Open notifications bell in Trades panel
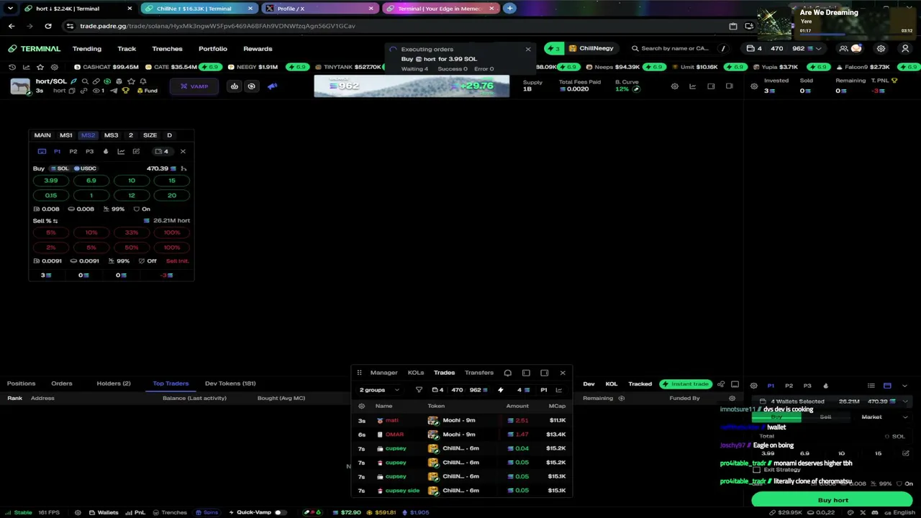 coord(507,373)
